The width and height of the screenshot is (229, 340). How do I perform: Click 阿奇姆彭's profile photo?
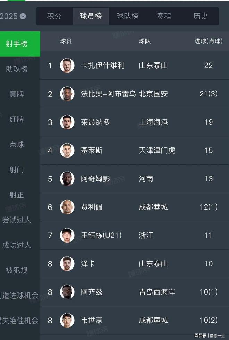click(67, 179)
